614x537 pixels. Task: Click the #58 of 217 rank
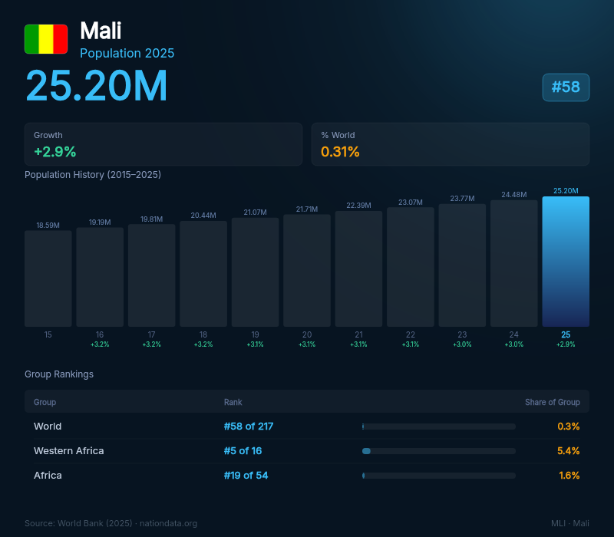[248, 427]
